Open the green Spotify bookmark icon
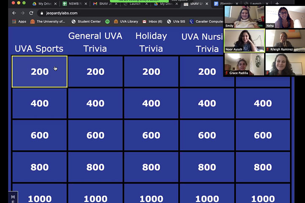 tap(107, 22)
